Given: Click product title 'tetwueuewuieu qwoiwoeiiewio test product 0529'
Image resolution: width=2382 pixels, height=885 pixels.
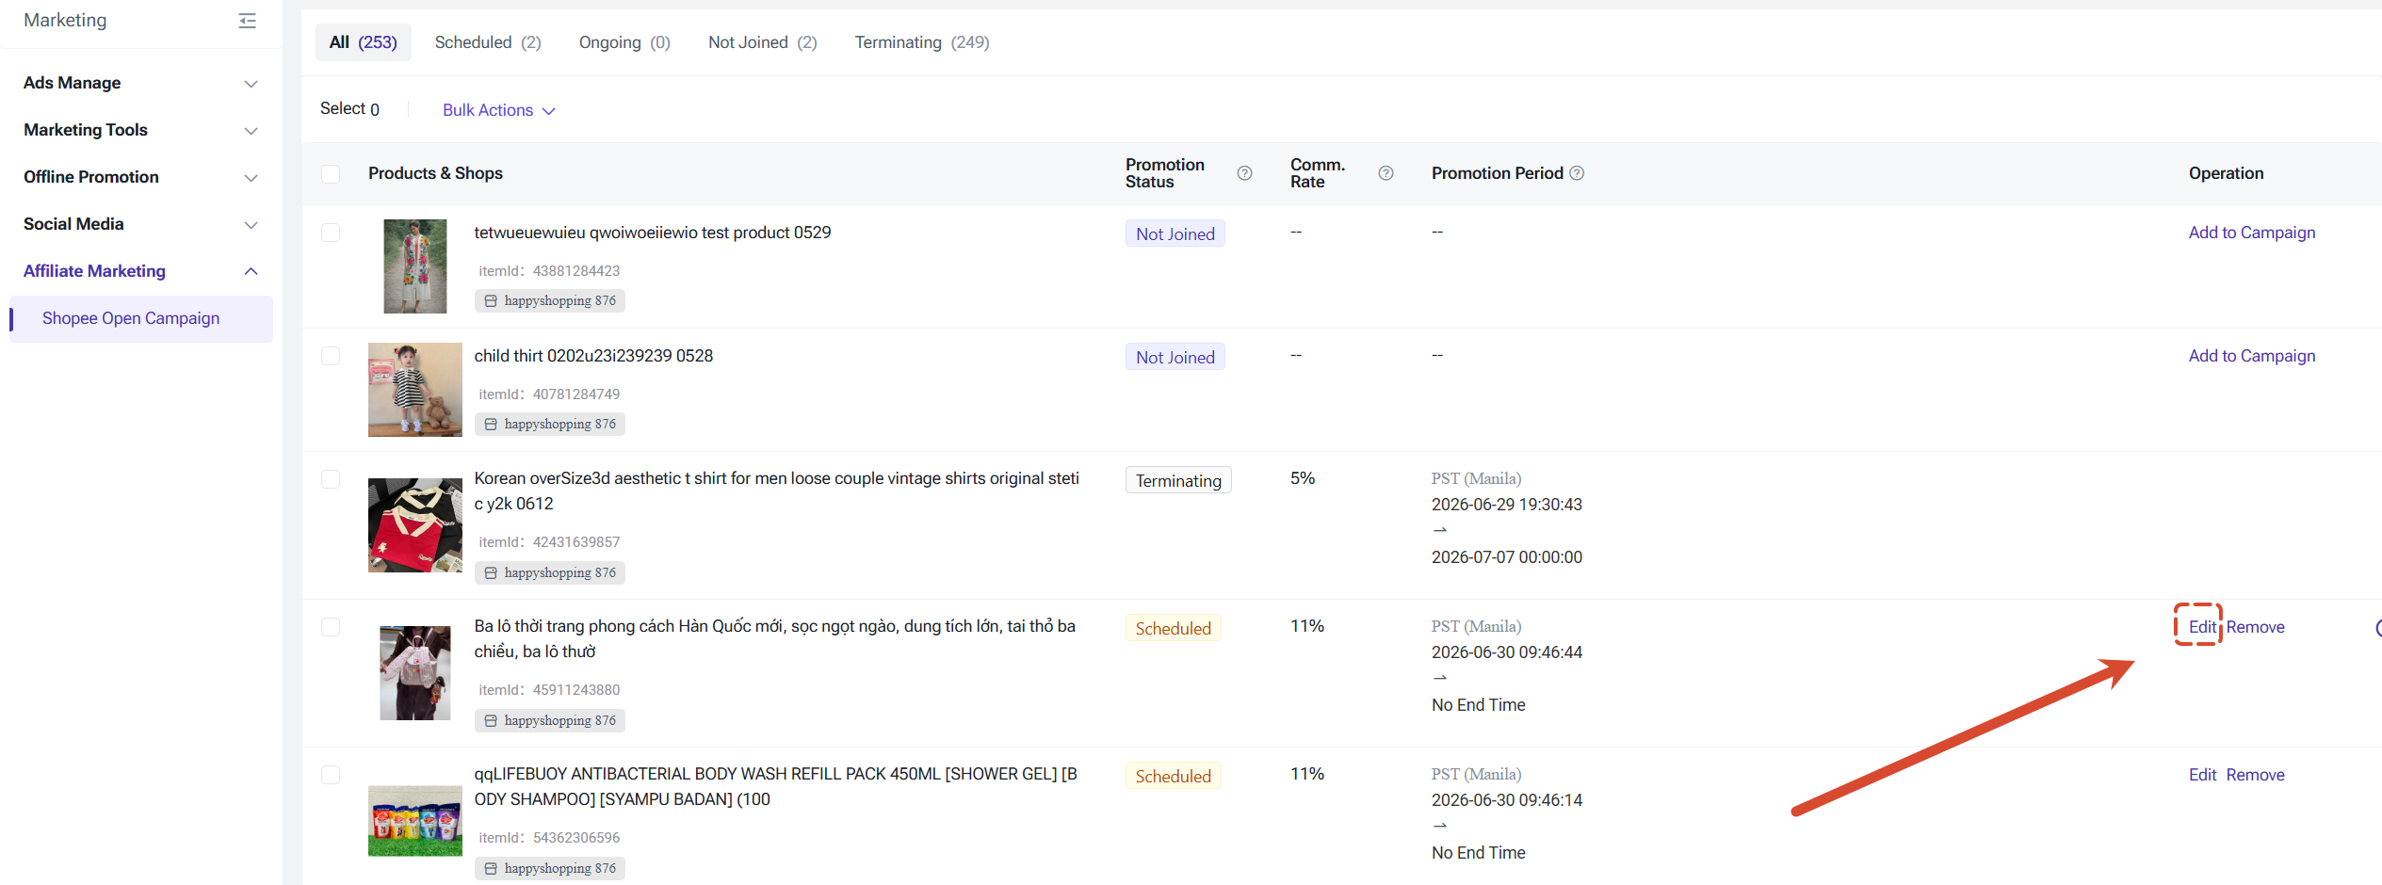Looking at the screenshot, I should [653, 233].
